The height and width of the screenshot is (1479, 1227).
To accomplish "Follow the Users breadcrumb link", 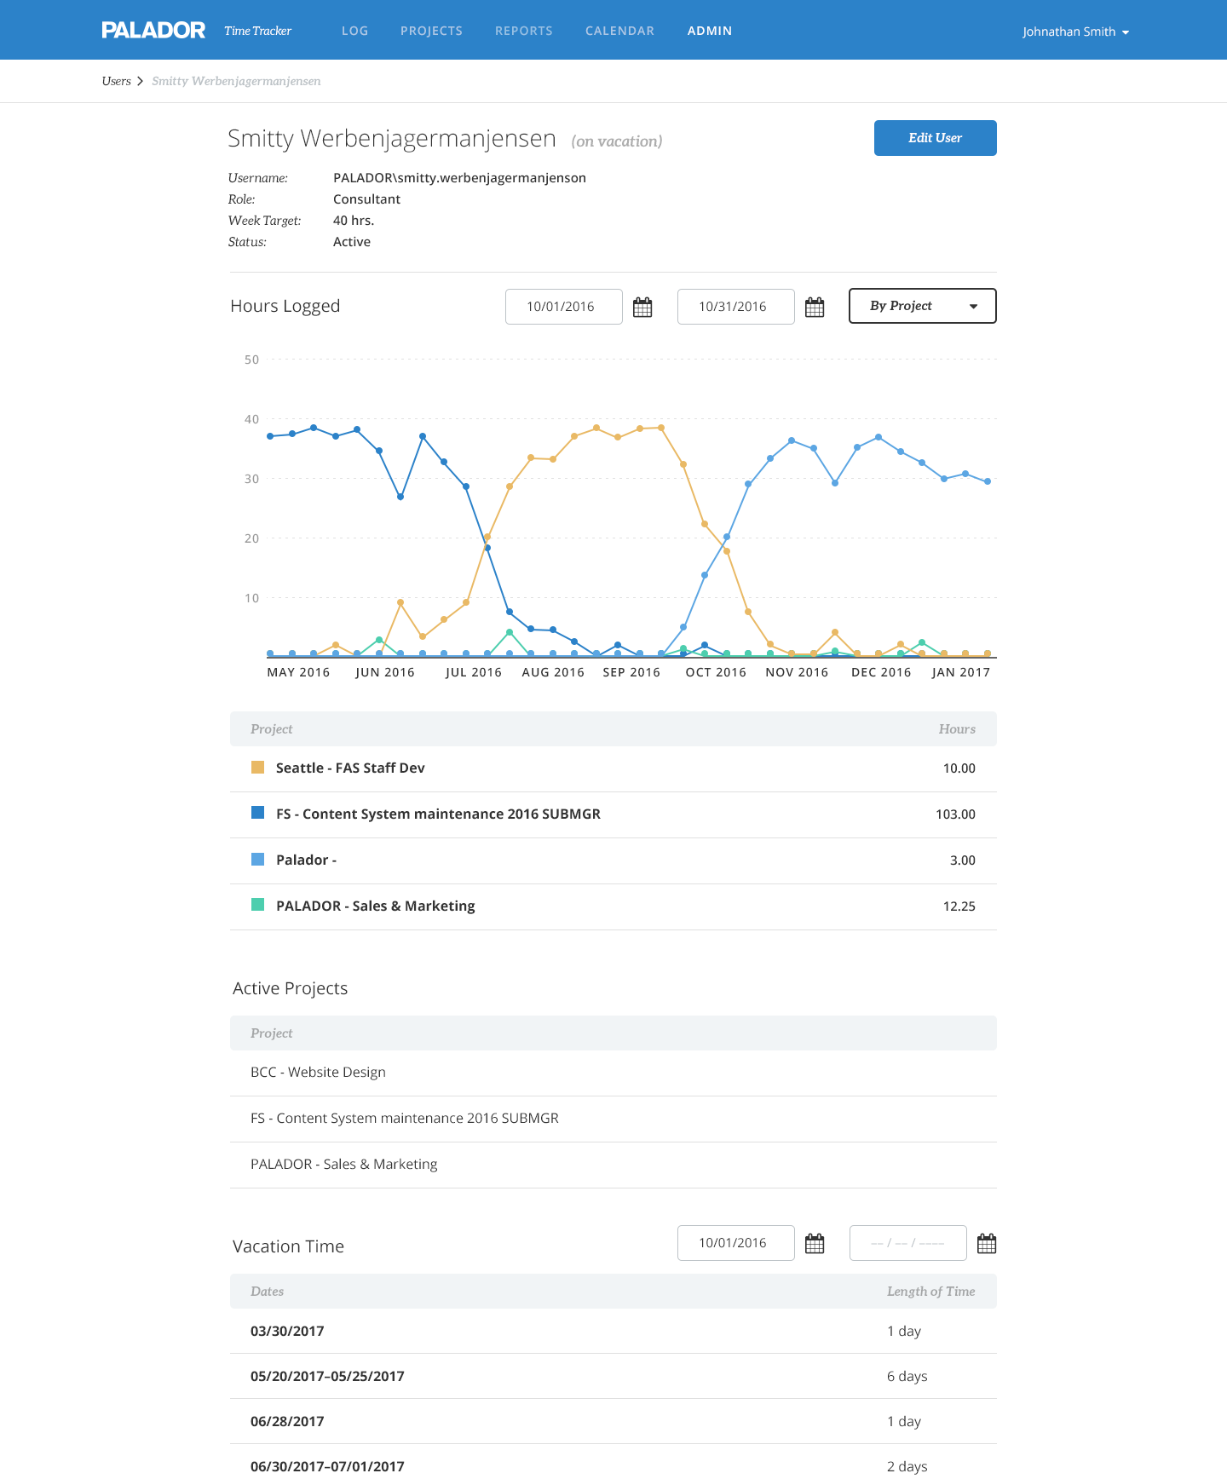I will 116,81.
